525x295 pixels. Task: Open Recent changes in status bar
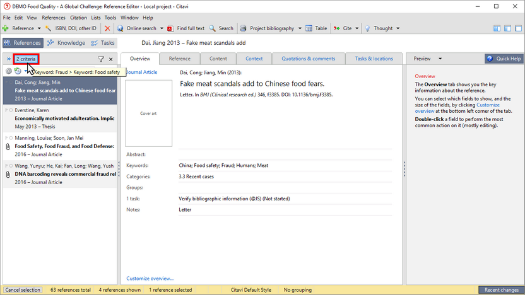click(x=501, y=290)
